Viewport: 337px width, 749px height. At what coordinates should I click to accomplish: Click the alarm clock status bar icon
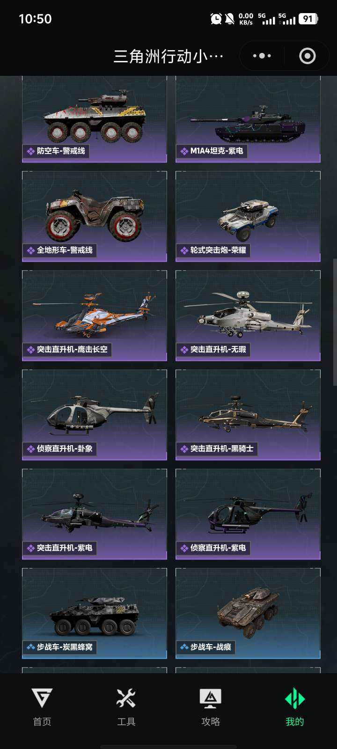(x=216, y=19)
